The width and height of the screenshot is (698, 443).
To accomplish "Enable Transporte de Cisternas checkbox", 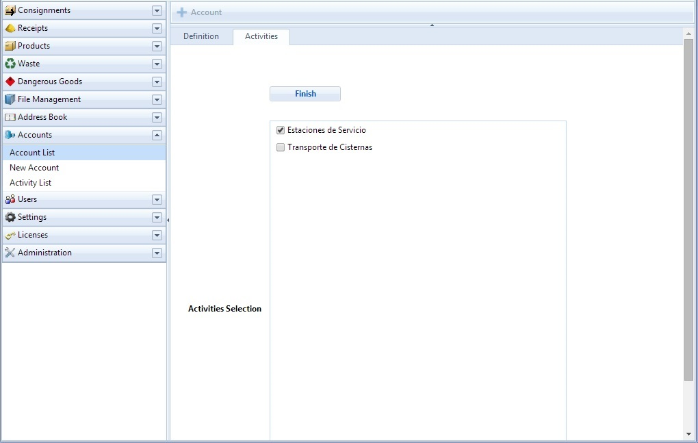I will [281, 147].
